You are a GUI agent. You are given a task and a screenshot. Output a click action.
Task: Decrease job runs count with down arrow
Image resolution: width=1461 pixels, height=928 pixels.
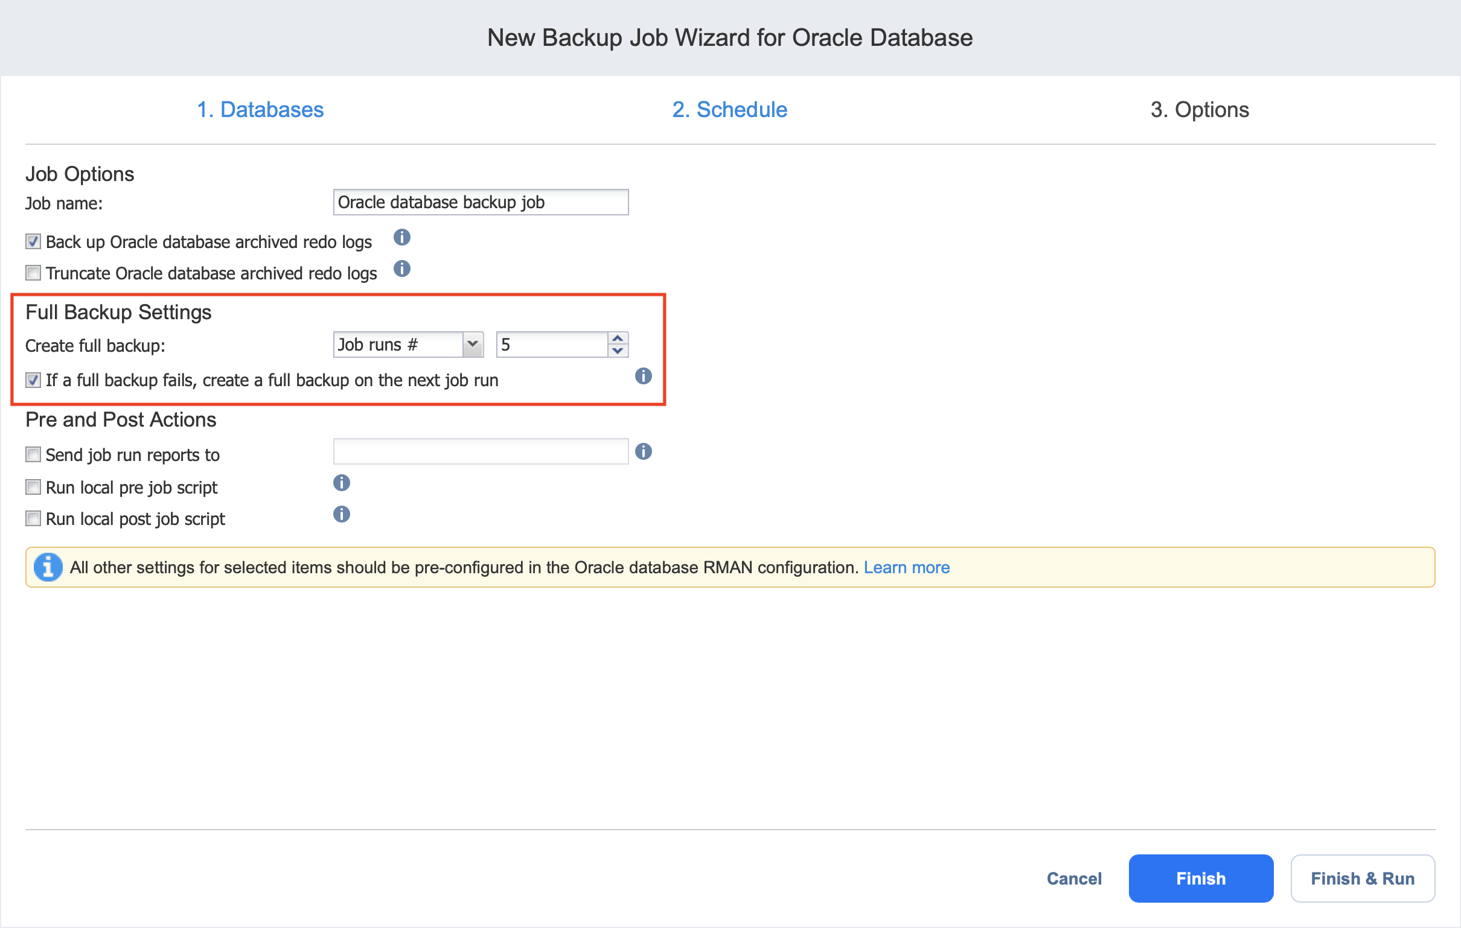[618, 351]
